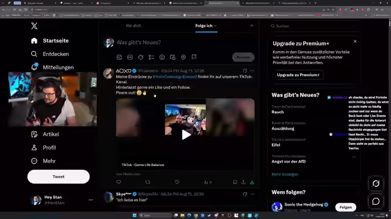Open the Angst vor der AfD trend

(x=288, y=161)
